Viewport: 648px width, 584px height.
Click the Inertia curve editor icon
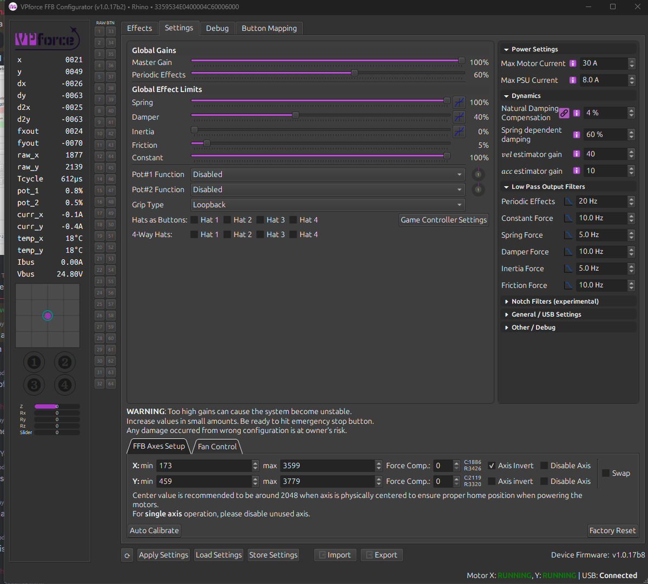click(459, 132)
